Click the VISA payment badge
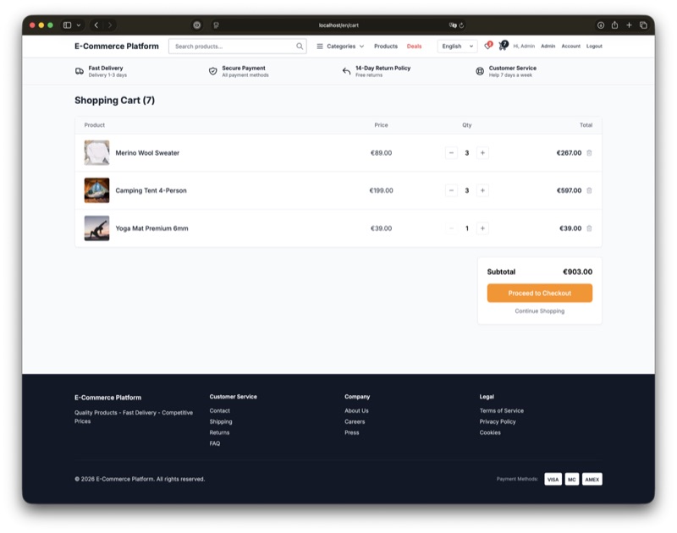The height and width of the screenshot is (533, 677). pos(553,479)
